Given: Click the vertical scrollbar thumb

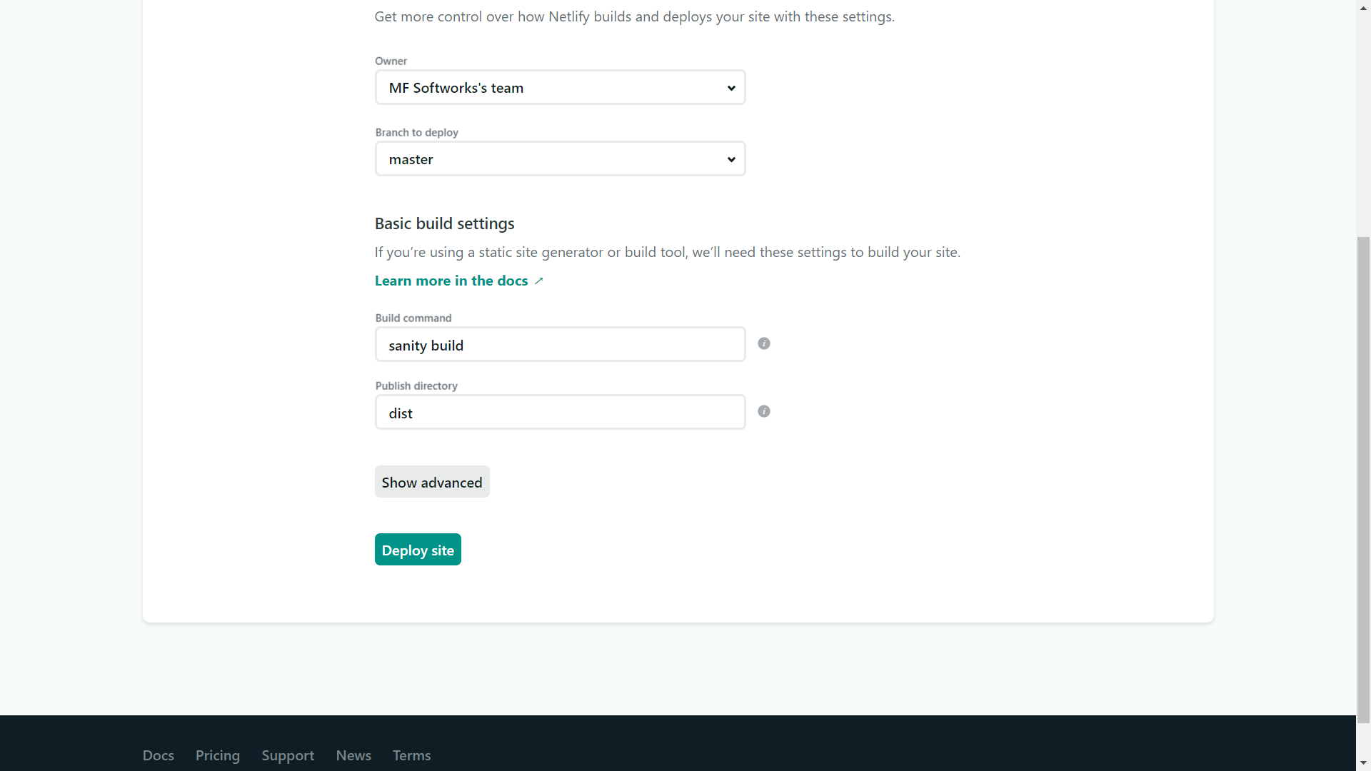Looking at the screenshot, I should pos(1363,478).
